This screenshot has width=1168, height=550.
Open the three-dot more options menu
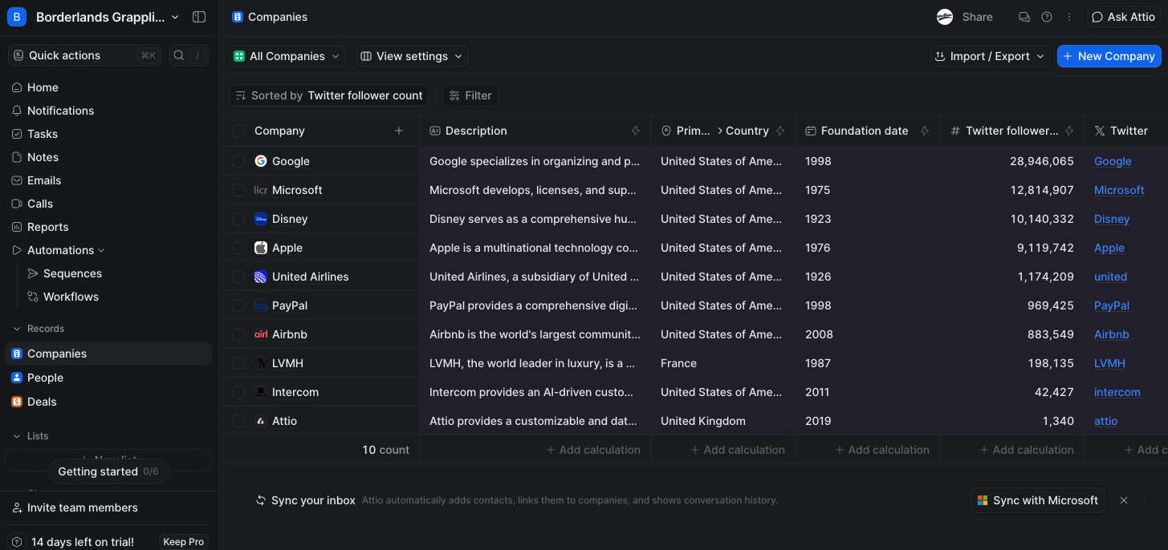tap(1069, 17)
